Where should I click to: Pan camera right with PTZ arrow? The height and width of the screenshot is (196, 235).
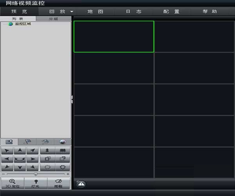pyautogui.click(x=33, y=159)
